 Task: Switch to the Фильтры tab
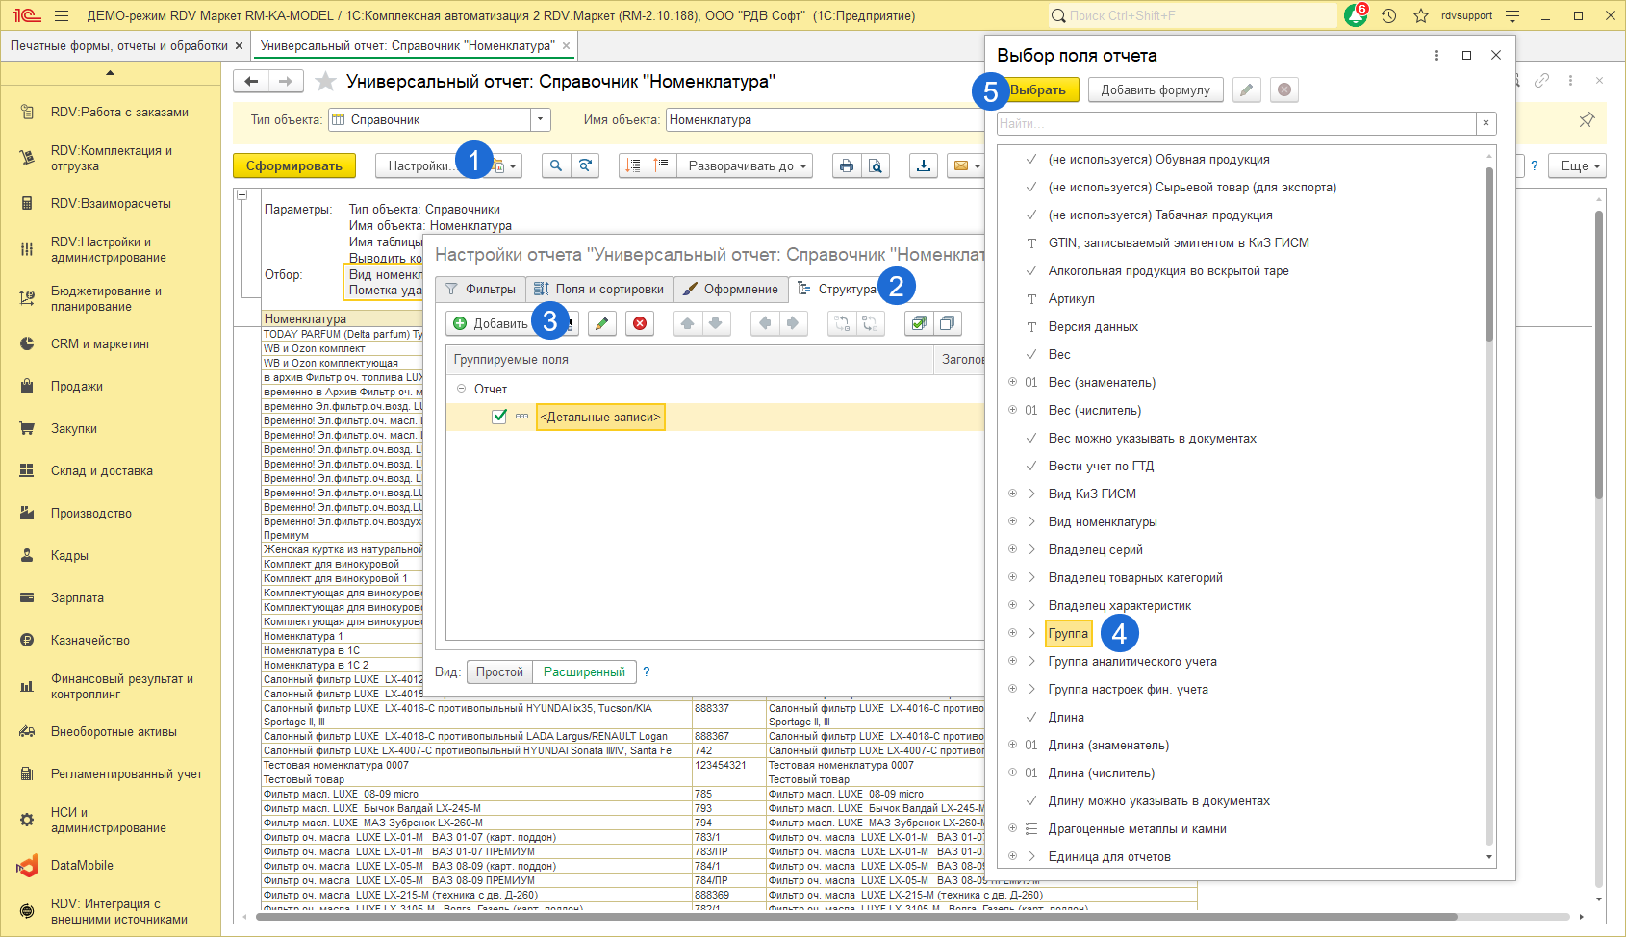480,289
